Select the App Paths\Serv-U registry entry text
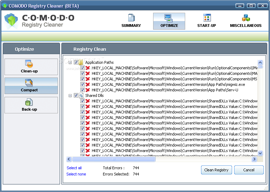270x192 pixels. pos(165,90)
